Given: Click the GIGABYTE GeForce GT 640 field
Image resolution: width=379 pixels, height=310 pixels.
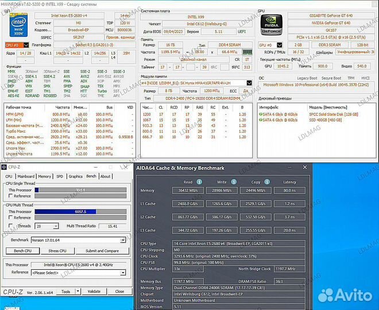Looking at the screenshot, I should coord(331,15).
